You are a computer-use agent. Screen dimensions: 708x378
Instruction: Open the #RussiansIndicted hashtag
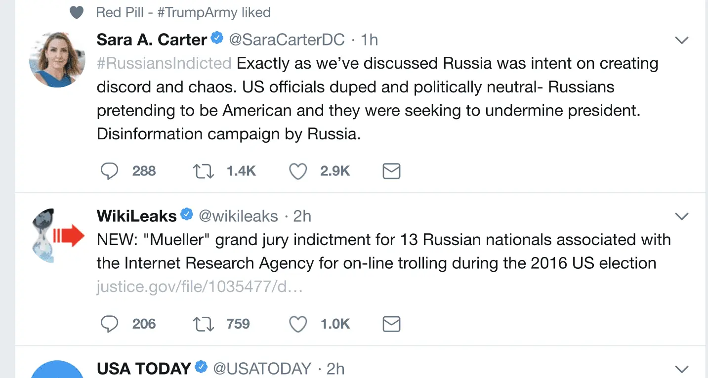164,63
